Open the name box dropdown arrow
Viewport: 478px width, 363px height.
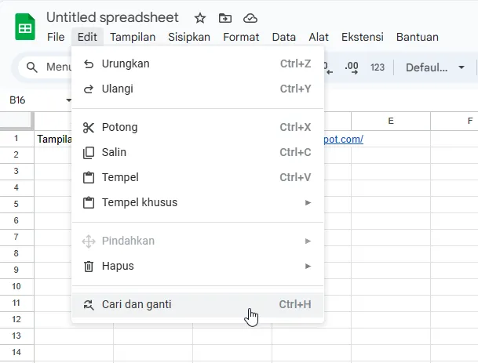[68, 100]
